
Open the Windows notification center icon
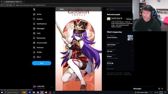pyautogui.click(x=165, y=92)
